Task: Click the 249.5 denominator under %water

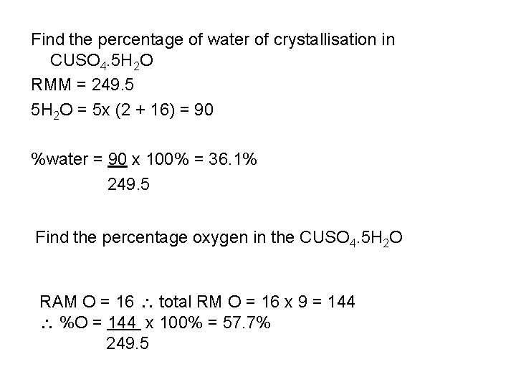Action: click(x=128, y=184)
